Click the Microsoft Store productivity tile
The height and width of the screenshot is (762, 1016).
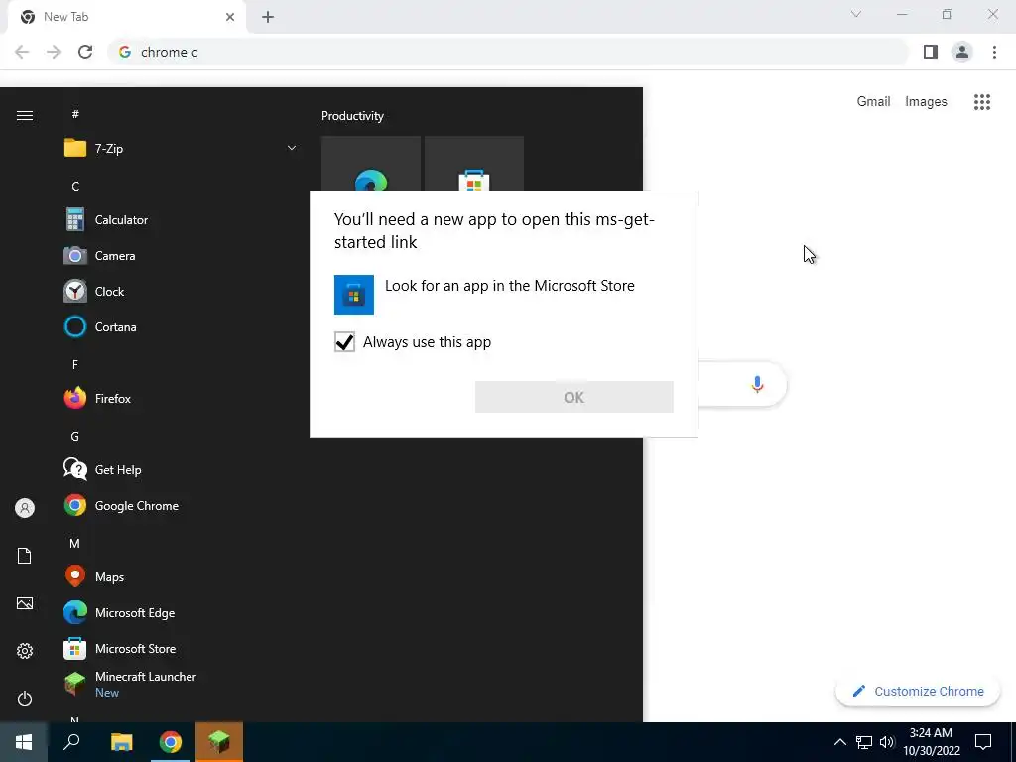coord(473,164)
